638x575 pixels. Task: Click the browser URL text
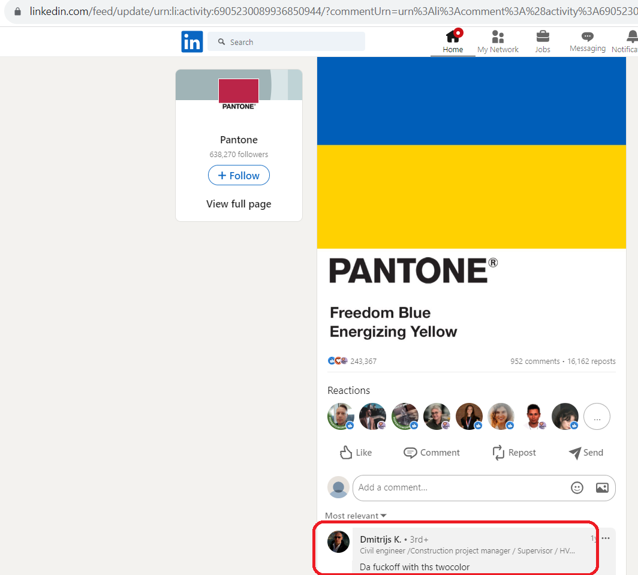333,11
